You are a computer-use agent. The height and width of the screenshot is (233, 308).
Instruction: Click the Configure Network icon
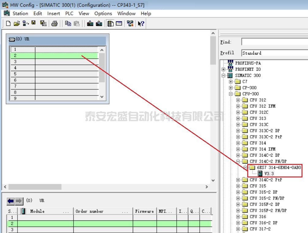point(130,24)
